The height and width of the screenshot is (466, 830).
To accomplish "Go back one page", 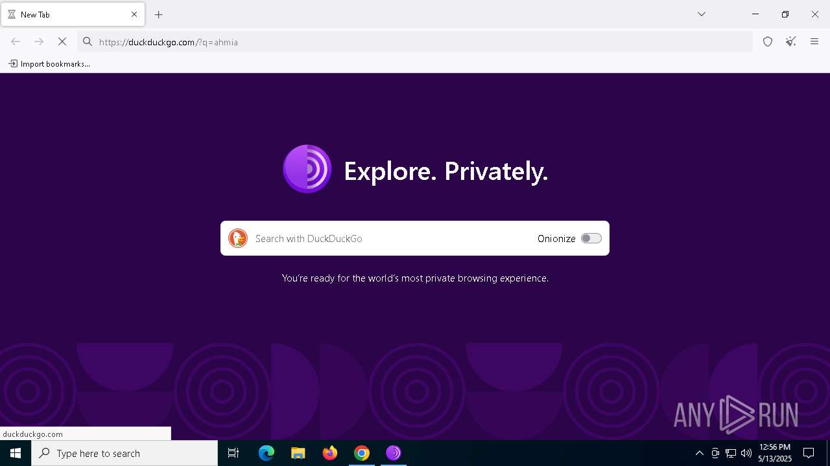I will [16, 42].
